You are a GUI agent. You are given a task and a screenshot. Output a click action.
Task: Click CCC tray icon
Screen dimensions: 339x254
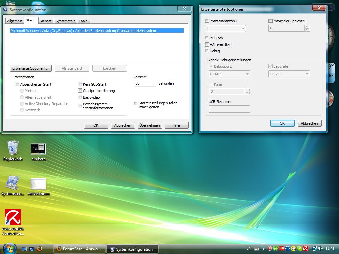coord(287,249)
